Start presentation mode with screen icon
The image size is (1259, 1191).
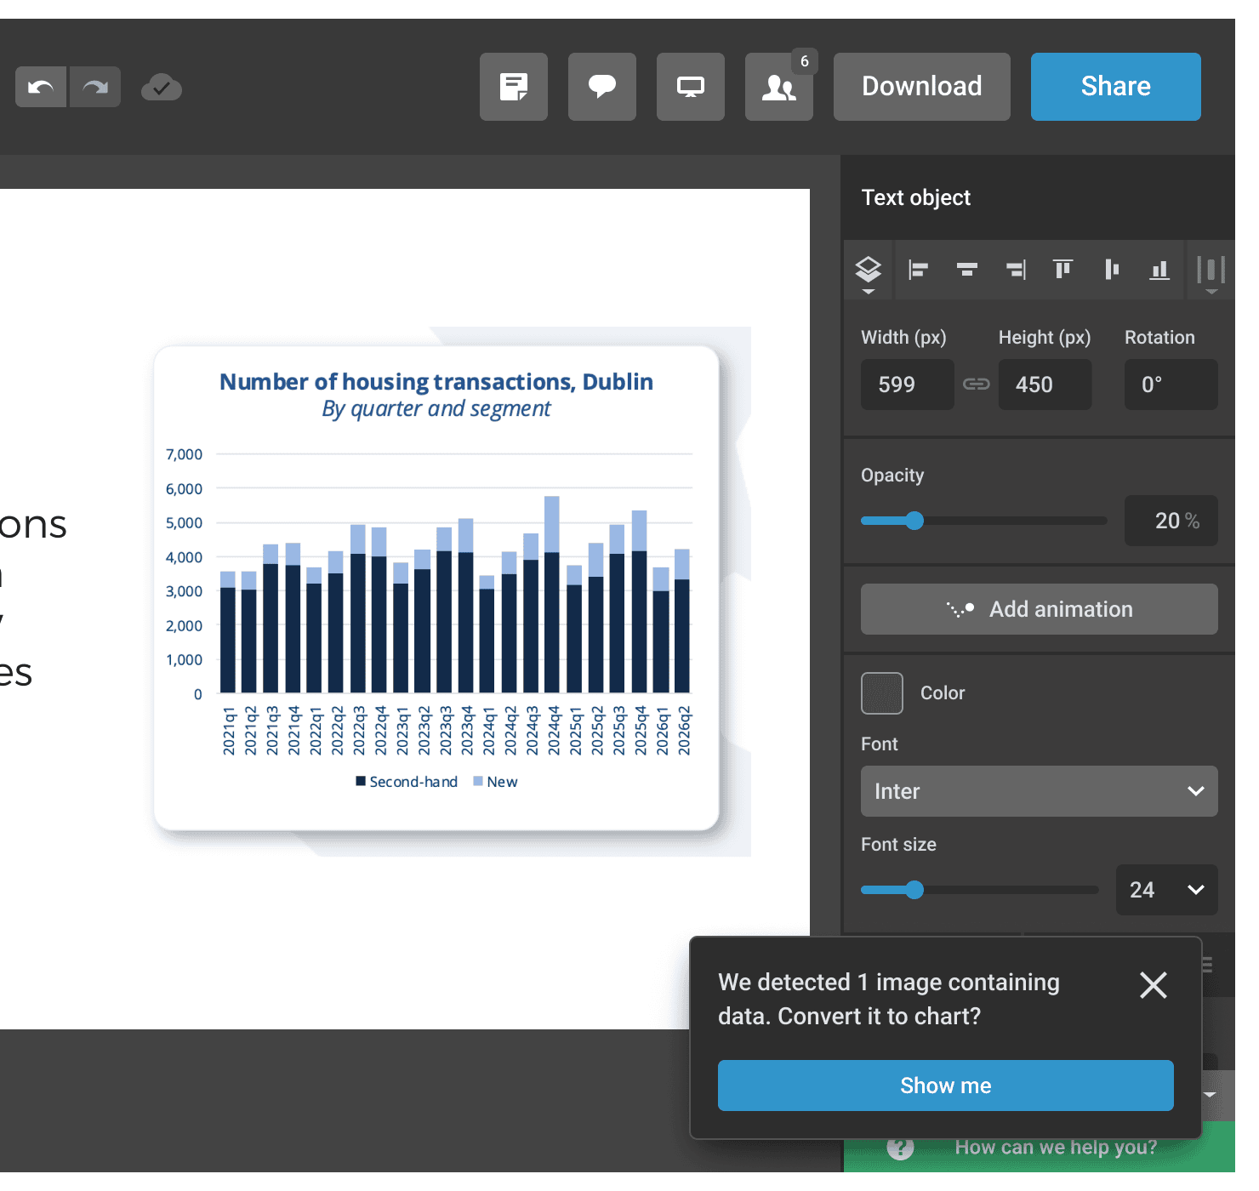(691, 87)
